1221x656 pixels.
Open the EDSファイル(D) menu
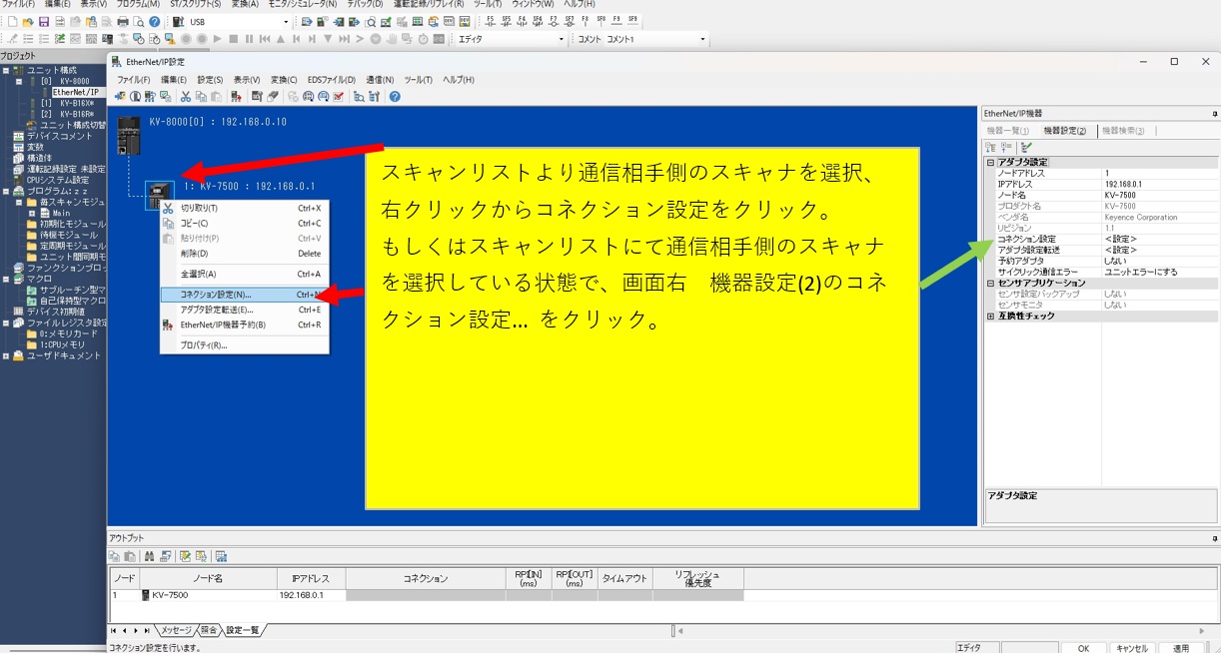(331, 80)
